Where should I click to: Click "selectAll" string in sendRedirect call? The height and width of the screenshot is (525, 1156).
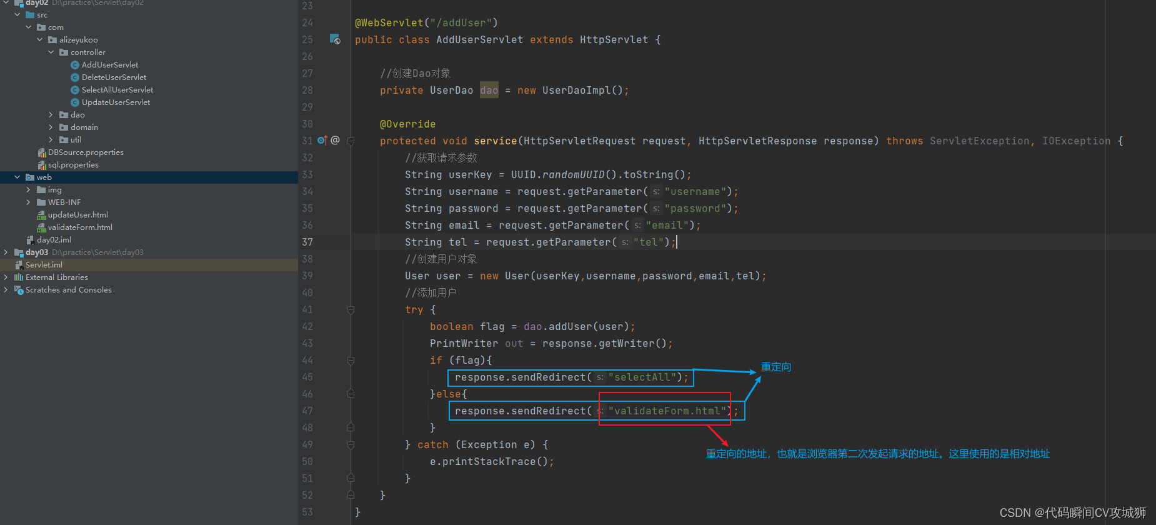pos(642,377)
